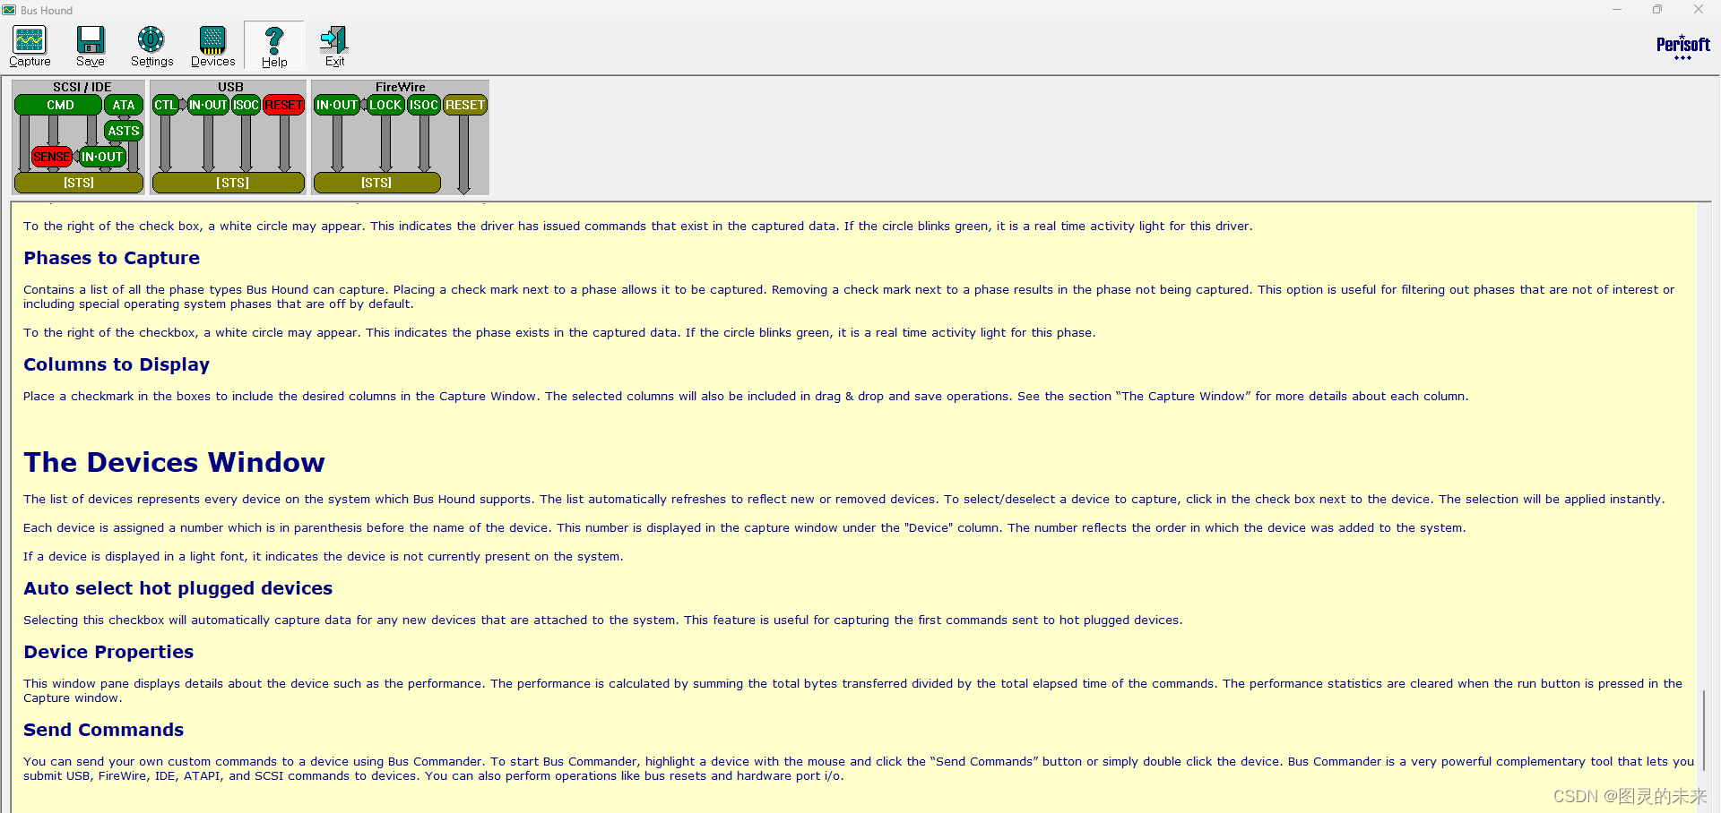
Task: Restore down the Bus Hound window
Action: tap(1657, 10)
